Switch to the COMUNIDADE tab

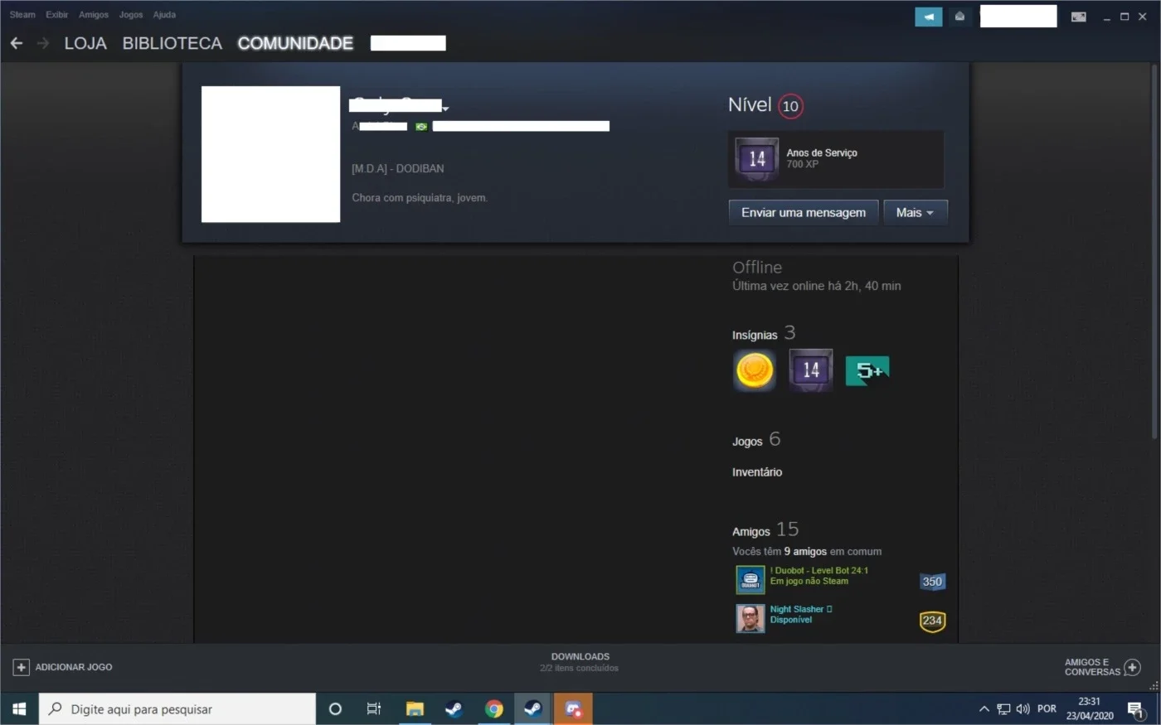pyautogui.click(x=295, y=43)
